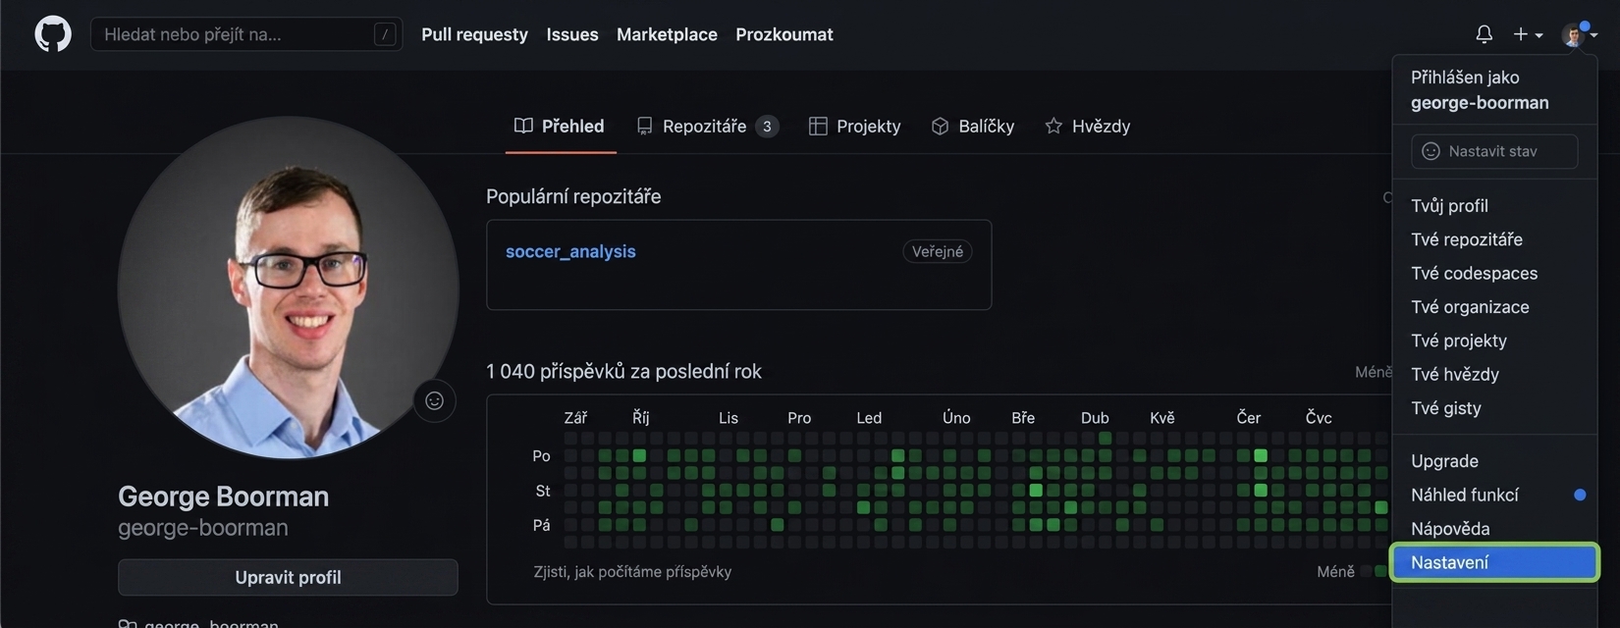The width and height of the screenshot is (1620, 628).
Task: Click the Zář month label in graph
Action: point(575,418)
